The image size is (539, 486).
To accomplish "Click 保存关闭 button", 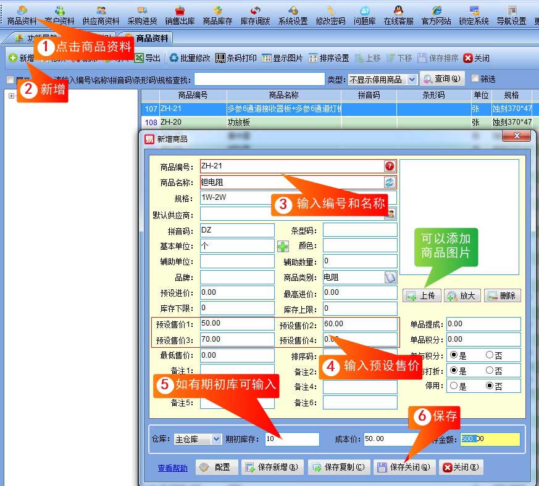I will [404, 467].
